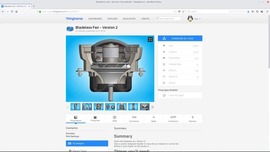Open the CREATE menu item
This screenshot has width=270, height=152.
click(145, 19)
